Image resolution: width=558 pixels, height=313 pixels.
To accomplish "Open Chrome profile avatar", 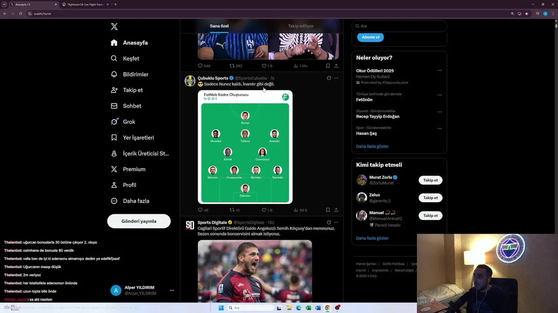I will tap(545, 13).
